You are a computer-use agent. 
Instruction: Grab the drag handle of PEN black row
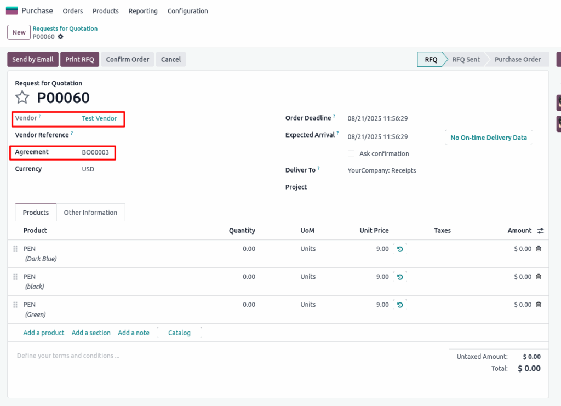point(15,277)
